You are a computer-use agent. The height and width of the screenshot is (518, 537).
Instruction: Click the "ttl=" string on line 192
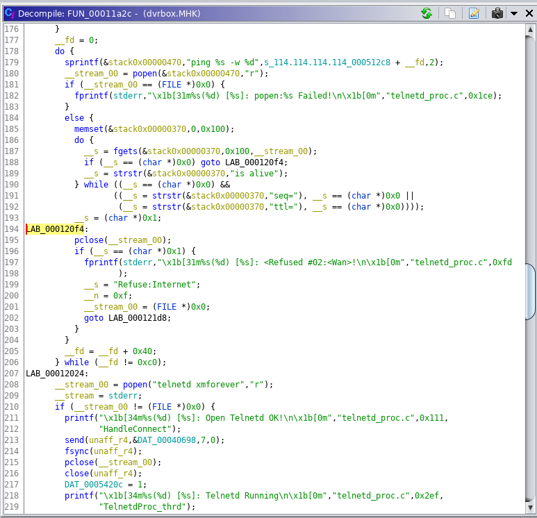click(x=283, y=207)
